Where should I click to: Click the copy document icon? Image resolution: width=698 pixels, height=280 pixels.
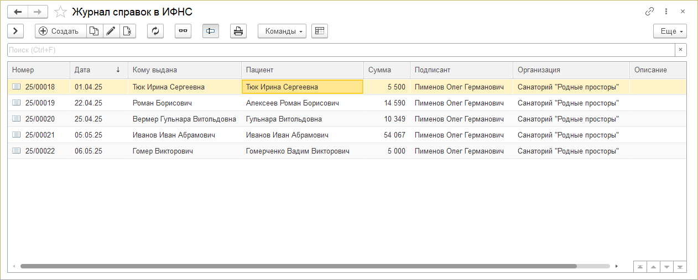[95, 31]
